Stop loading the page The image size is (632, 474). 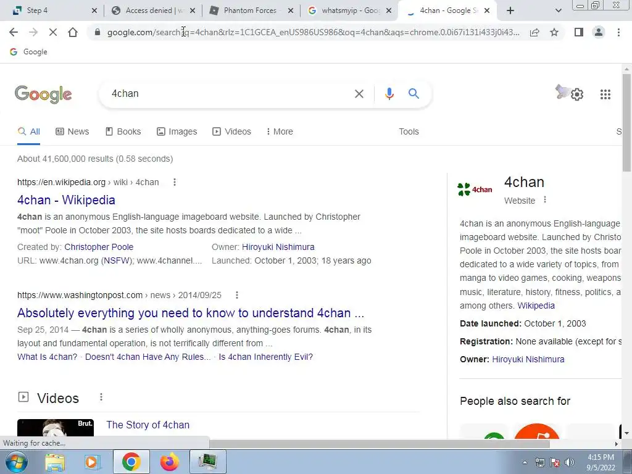53,32
